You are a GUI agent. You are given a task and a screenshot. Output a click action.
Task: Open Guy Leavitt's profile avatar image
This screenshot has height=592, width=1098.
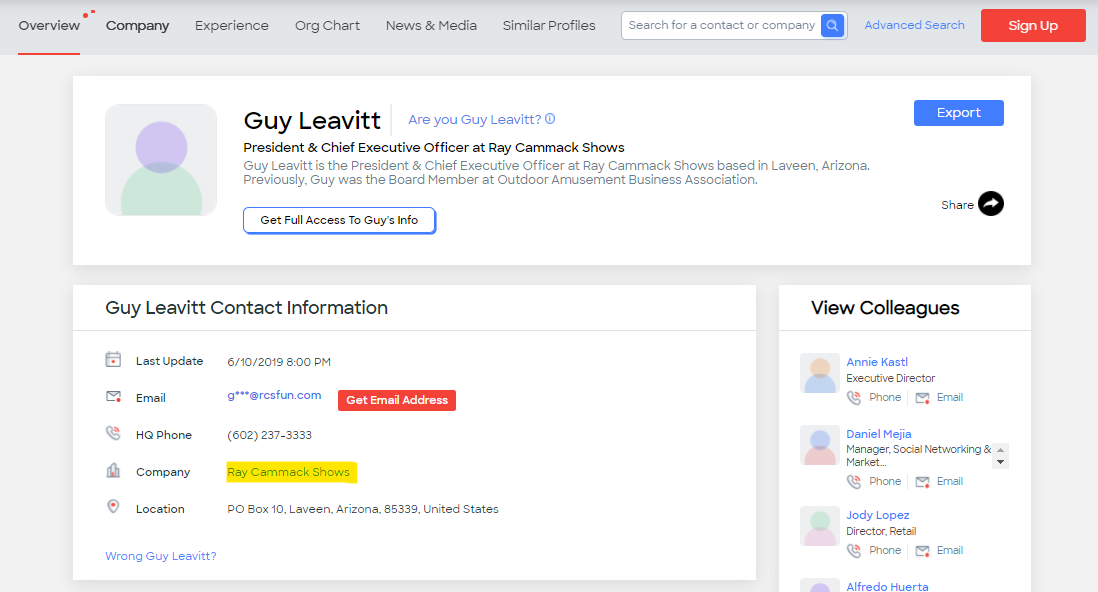click(161, 160)
